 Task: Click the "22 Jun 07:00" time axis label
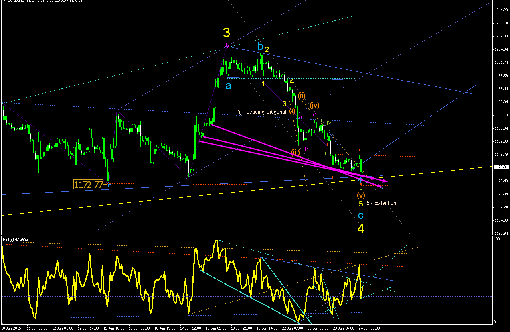coord(293,328)
